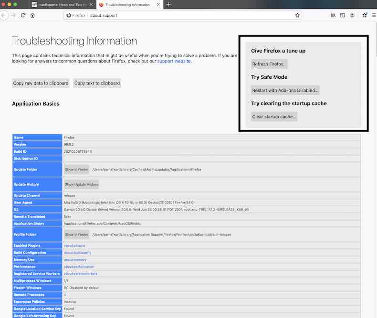Click the User Agent string cell

point(211,202)
